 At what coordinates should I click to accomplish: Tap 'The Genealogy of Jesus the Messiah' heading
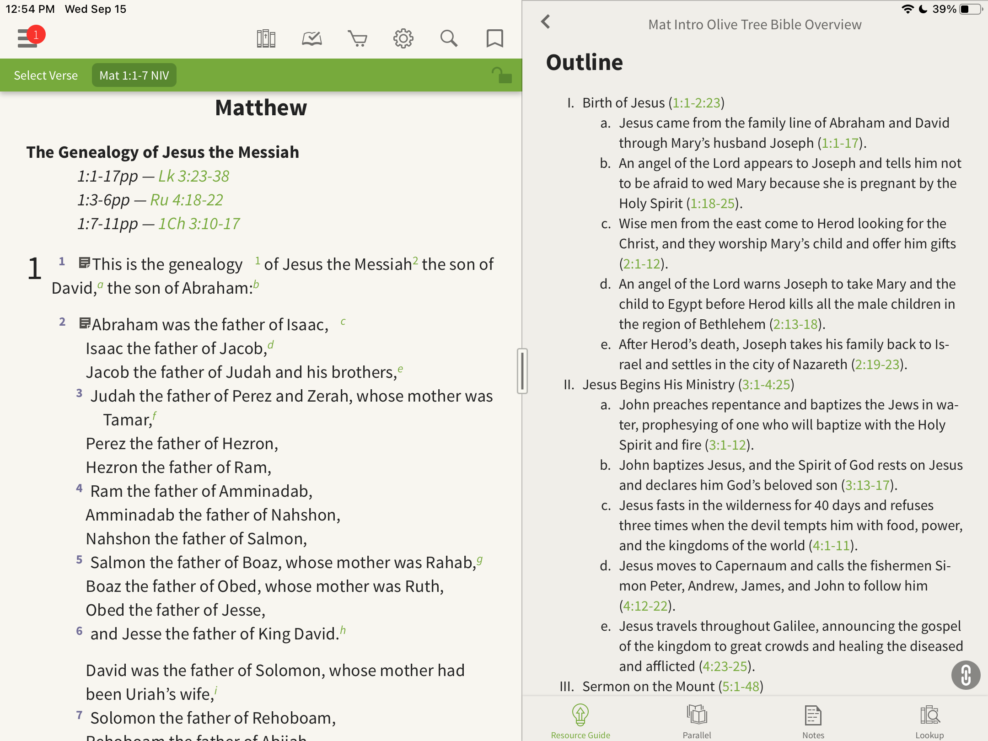pyautogui.click(x=162, y=152)
